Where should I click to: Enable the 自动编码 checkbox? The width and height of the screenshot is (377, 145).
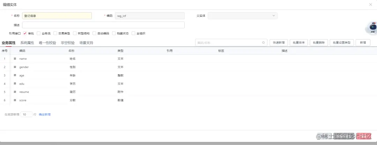click(x=94, y=34)
